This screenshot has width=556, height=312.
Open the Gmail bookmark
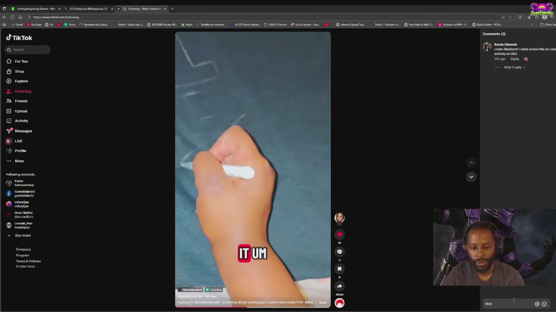pyautogui.click(x=17, y=25)
